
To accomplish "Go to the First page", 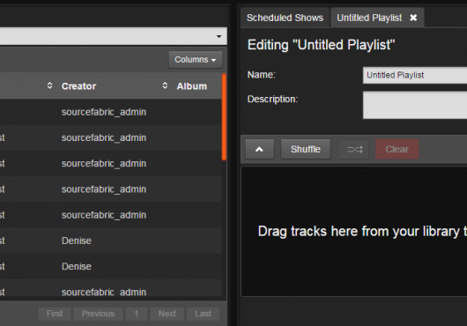I will [55, 314].
